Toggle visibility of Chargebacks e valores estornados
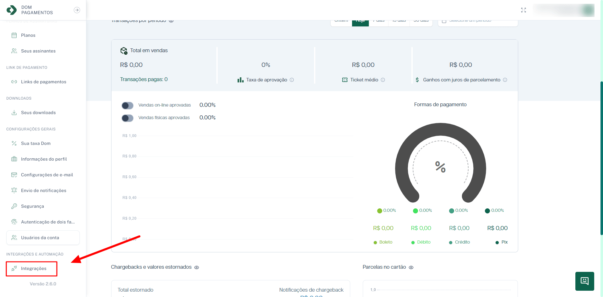This screenshot has width=603, height=297. [x=197, y=267]
